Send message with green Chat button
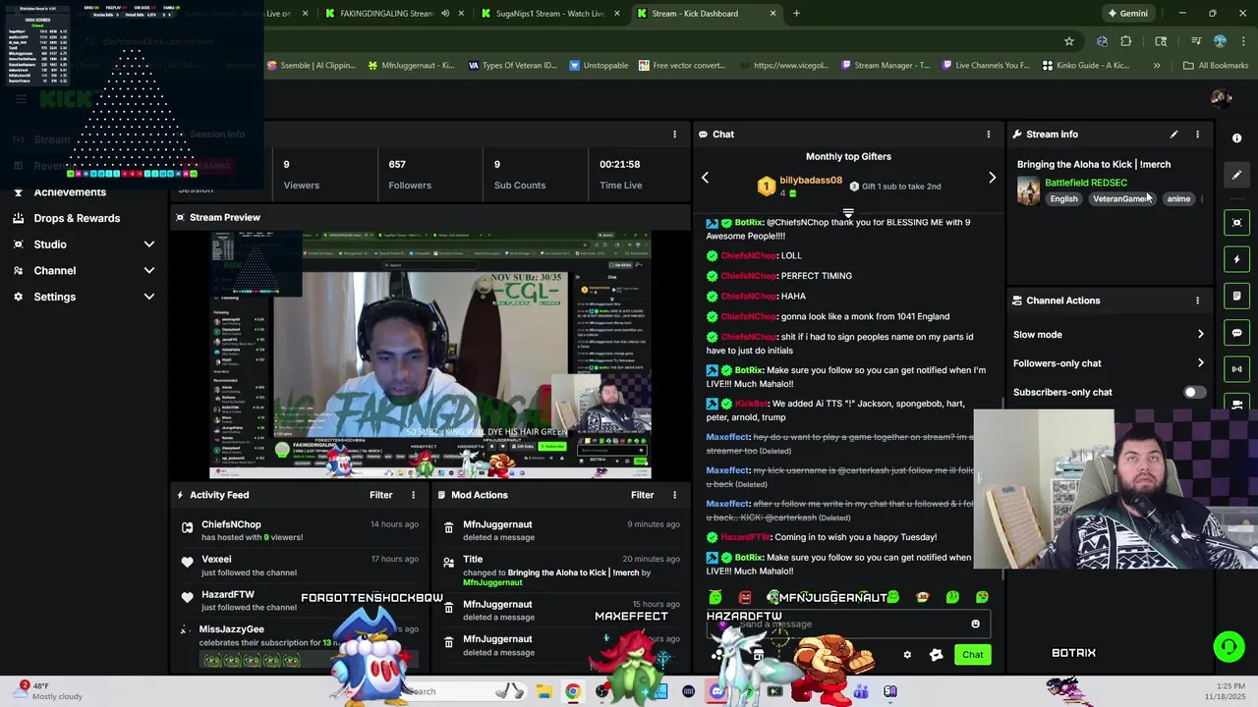 point(972,655)
